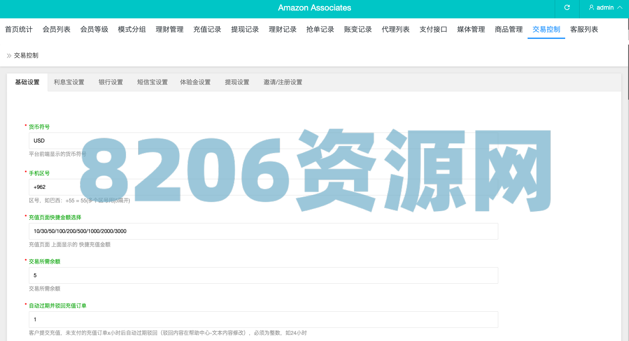Select 商品管理 from the top menu

point(509,29)
